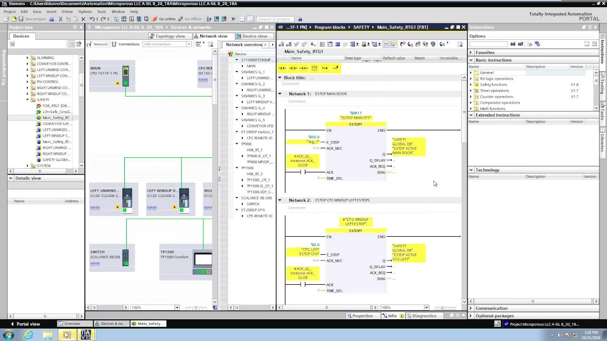
Task: Collapse the Block title section
Action: [280, 78]
